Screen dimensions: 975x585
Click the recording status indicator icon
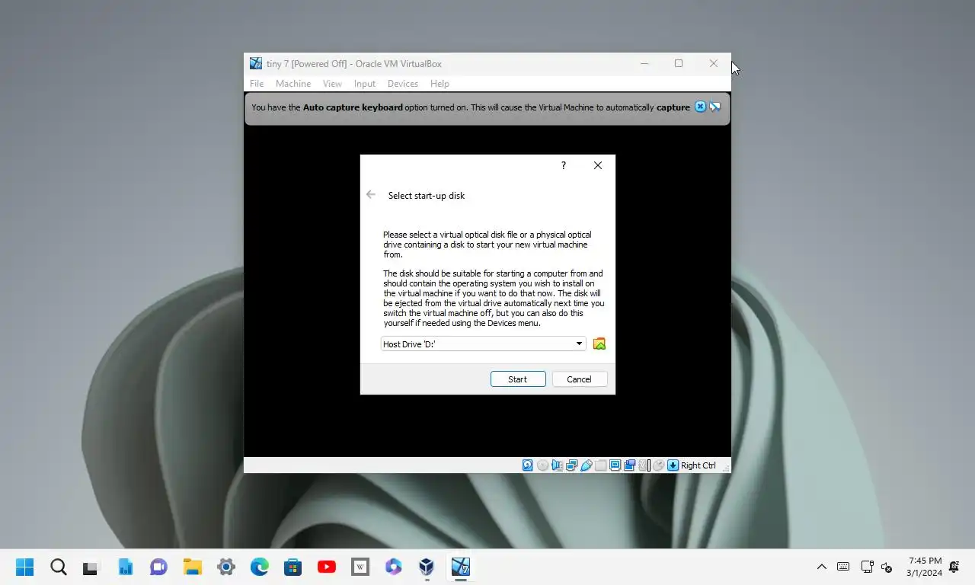click(629, 465)
